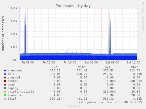
Task: Click the 'dead' legend label
Action: [x=11, y=85]
